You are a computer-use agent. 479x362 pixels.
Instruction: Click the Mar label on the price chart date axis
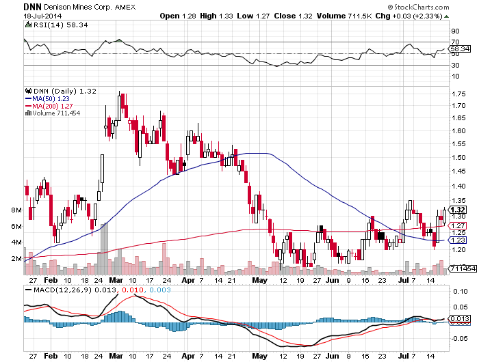click(116, 280)
